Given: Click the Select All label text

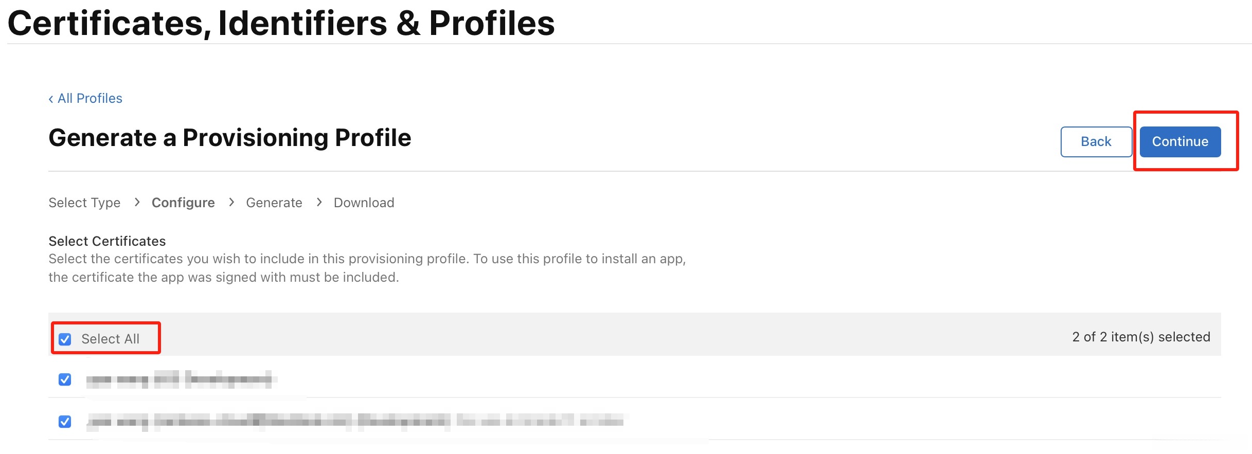Looking at the screenshot, I should (110, 339).
